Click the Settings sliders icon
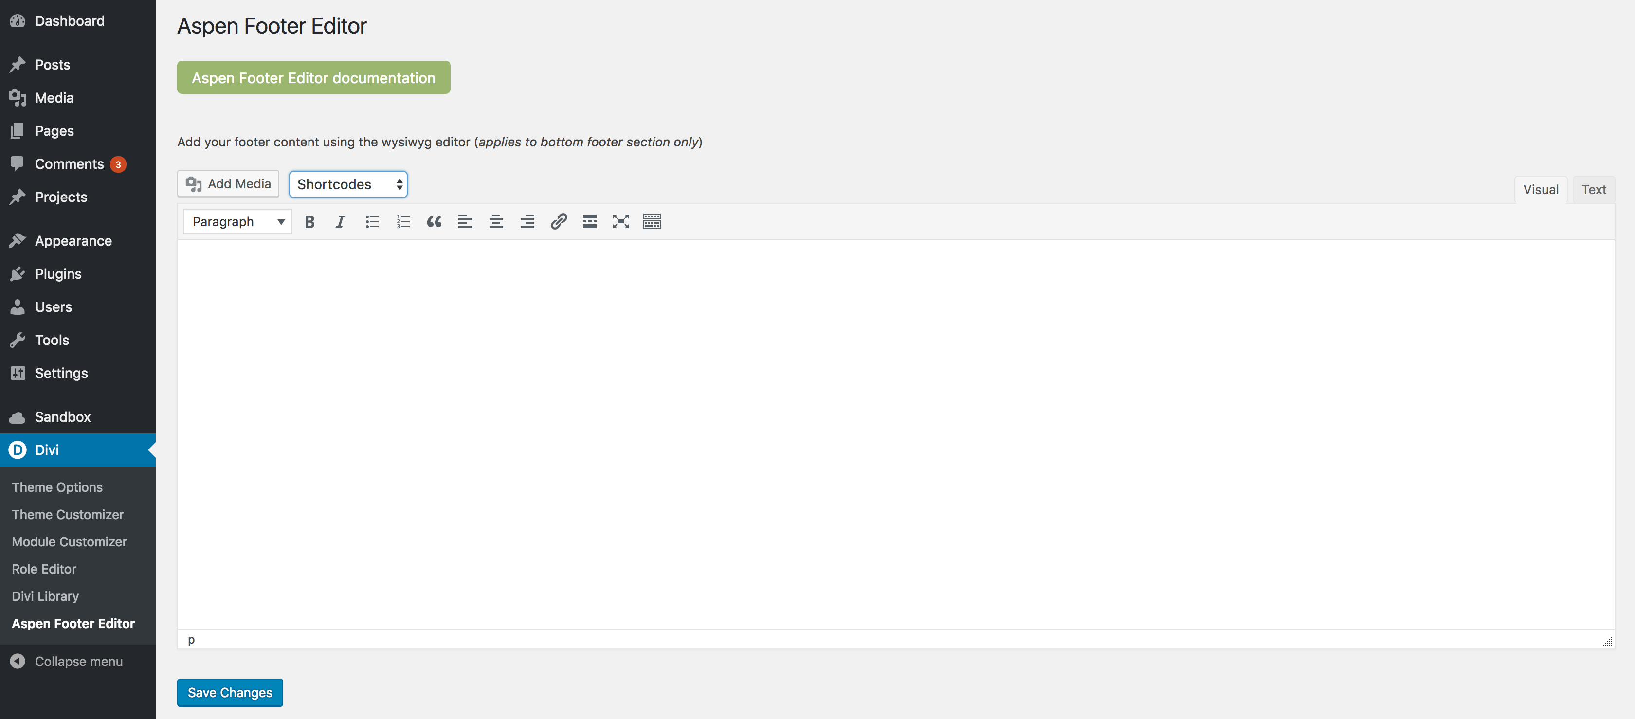The width and height of the screenshot is (1635, 719). pos(18,373)
